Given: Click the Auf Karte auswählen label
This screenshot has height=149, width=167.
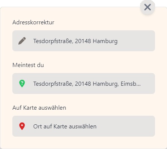Looking at the screenshot, I should tap(39, 108).
